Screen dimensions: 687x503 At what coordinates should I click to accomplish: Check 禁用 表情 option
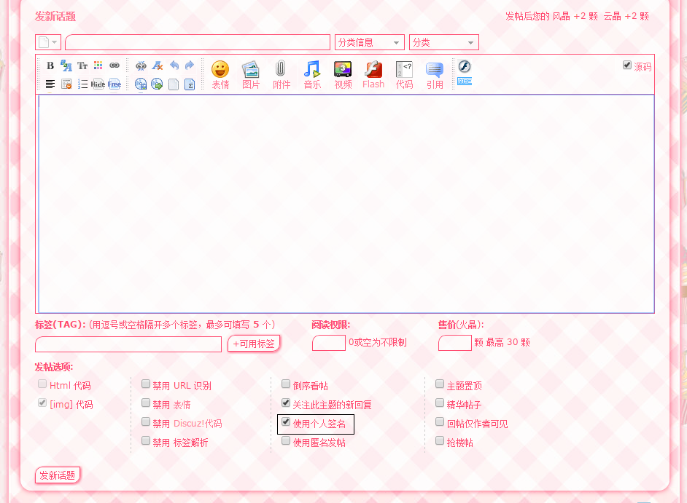(146, 403)
